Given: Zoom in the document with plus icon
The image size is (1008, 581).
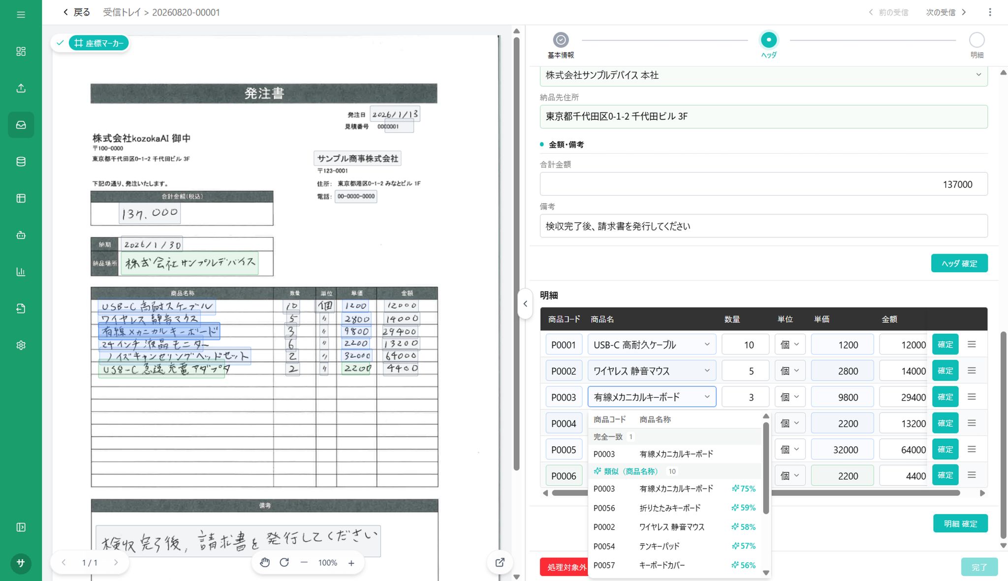Looking at the screenshot, I should point(351,563).
